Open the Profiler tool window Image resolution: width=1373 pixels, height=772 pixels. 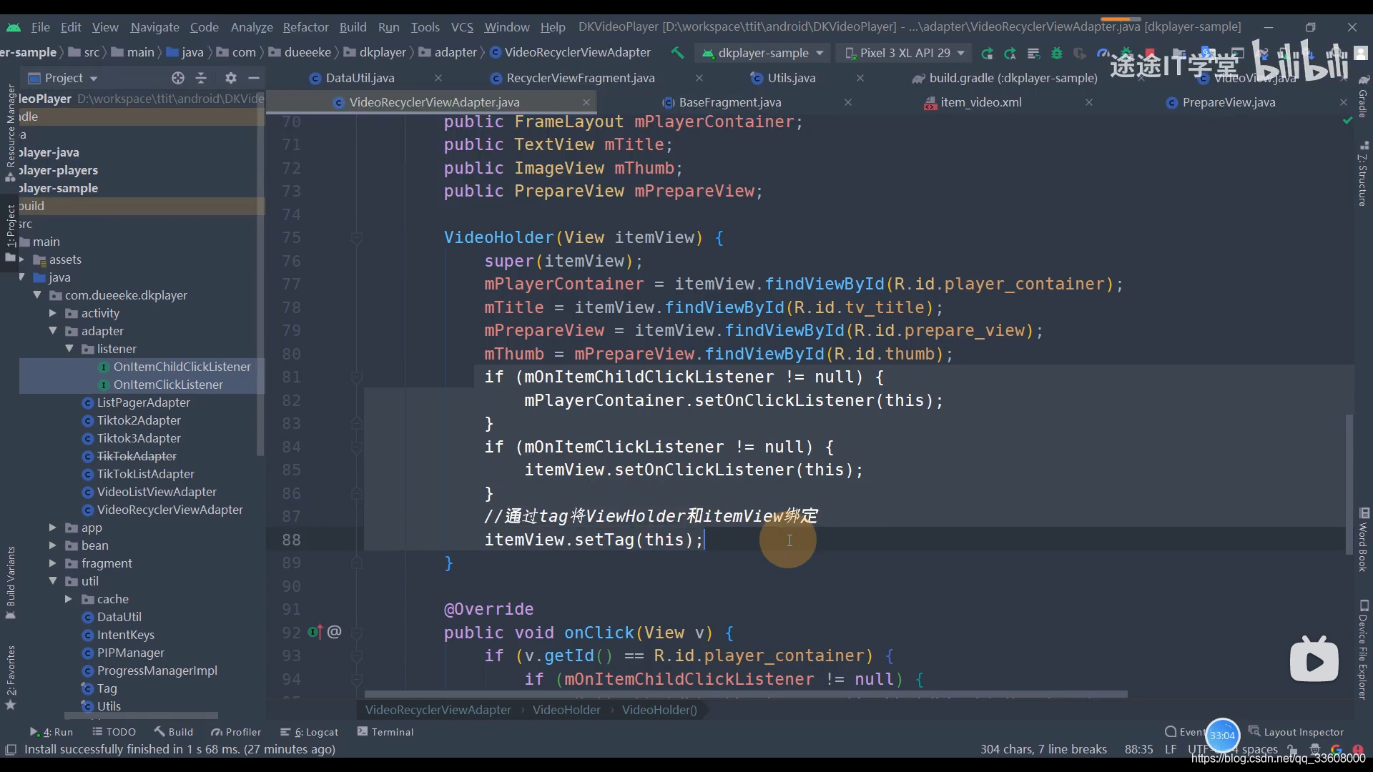tap(236, 732)
